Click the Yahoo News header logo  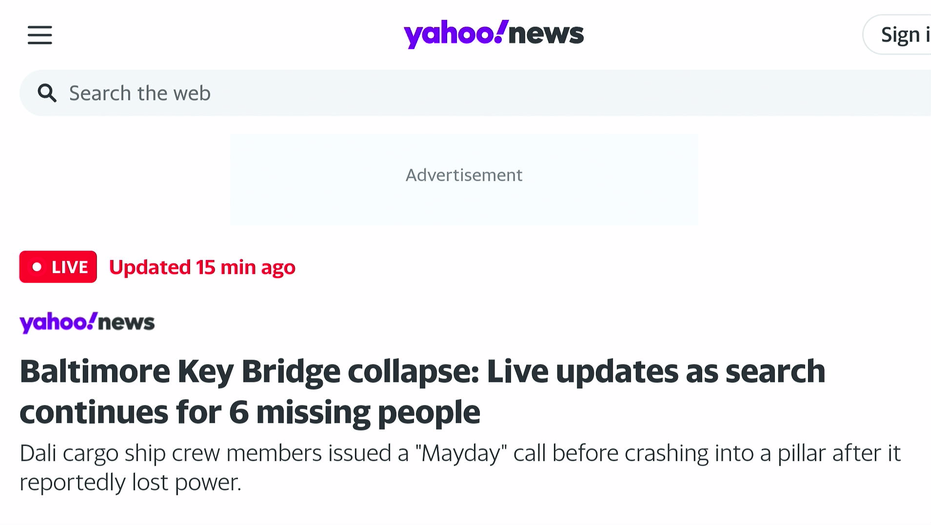tap(493, 34)
